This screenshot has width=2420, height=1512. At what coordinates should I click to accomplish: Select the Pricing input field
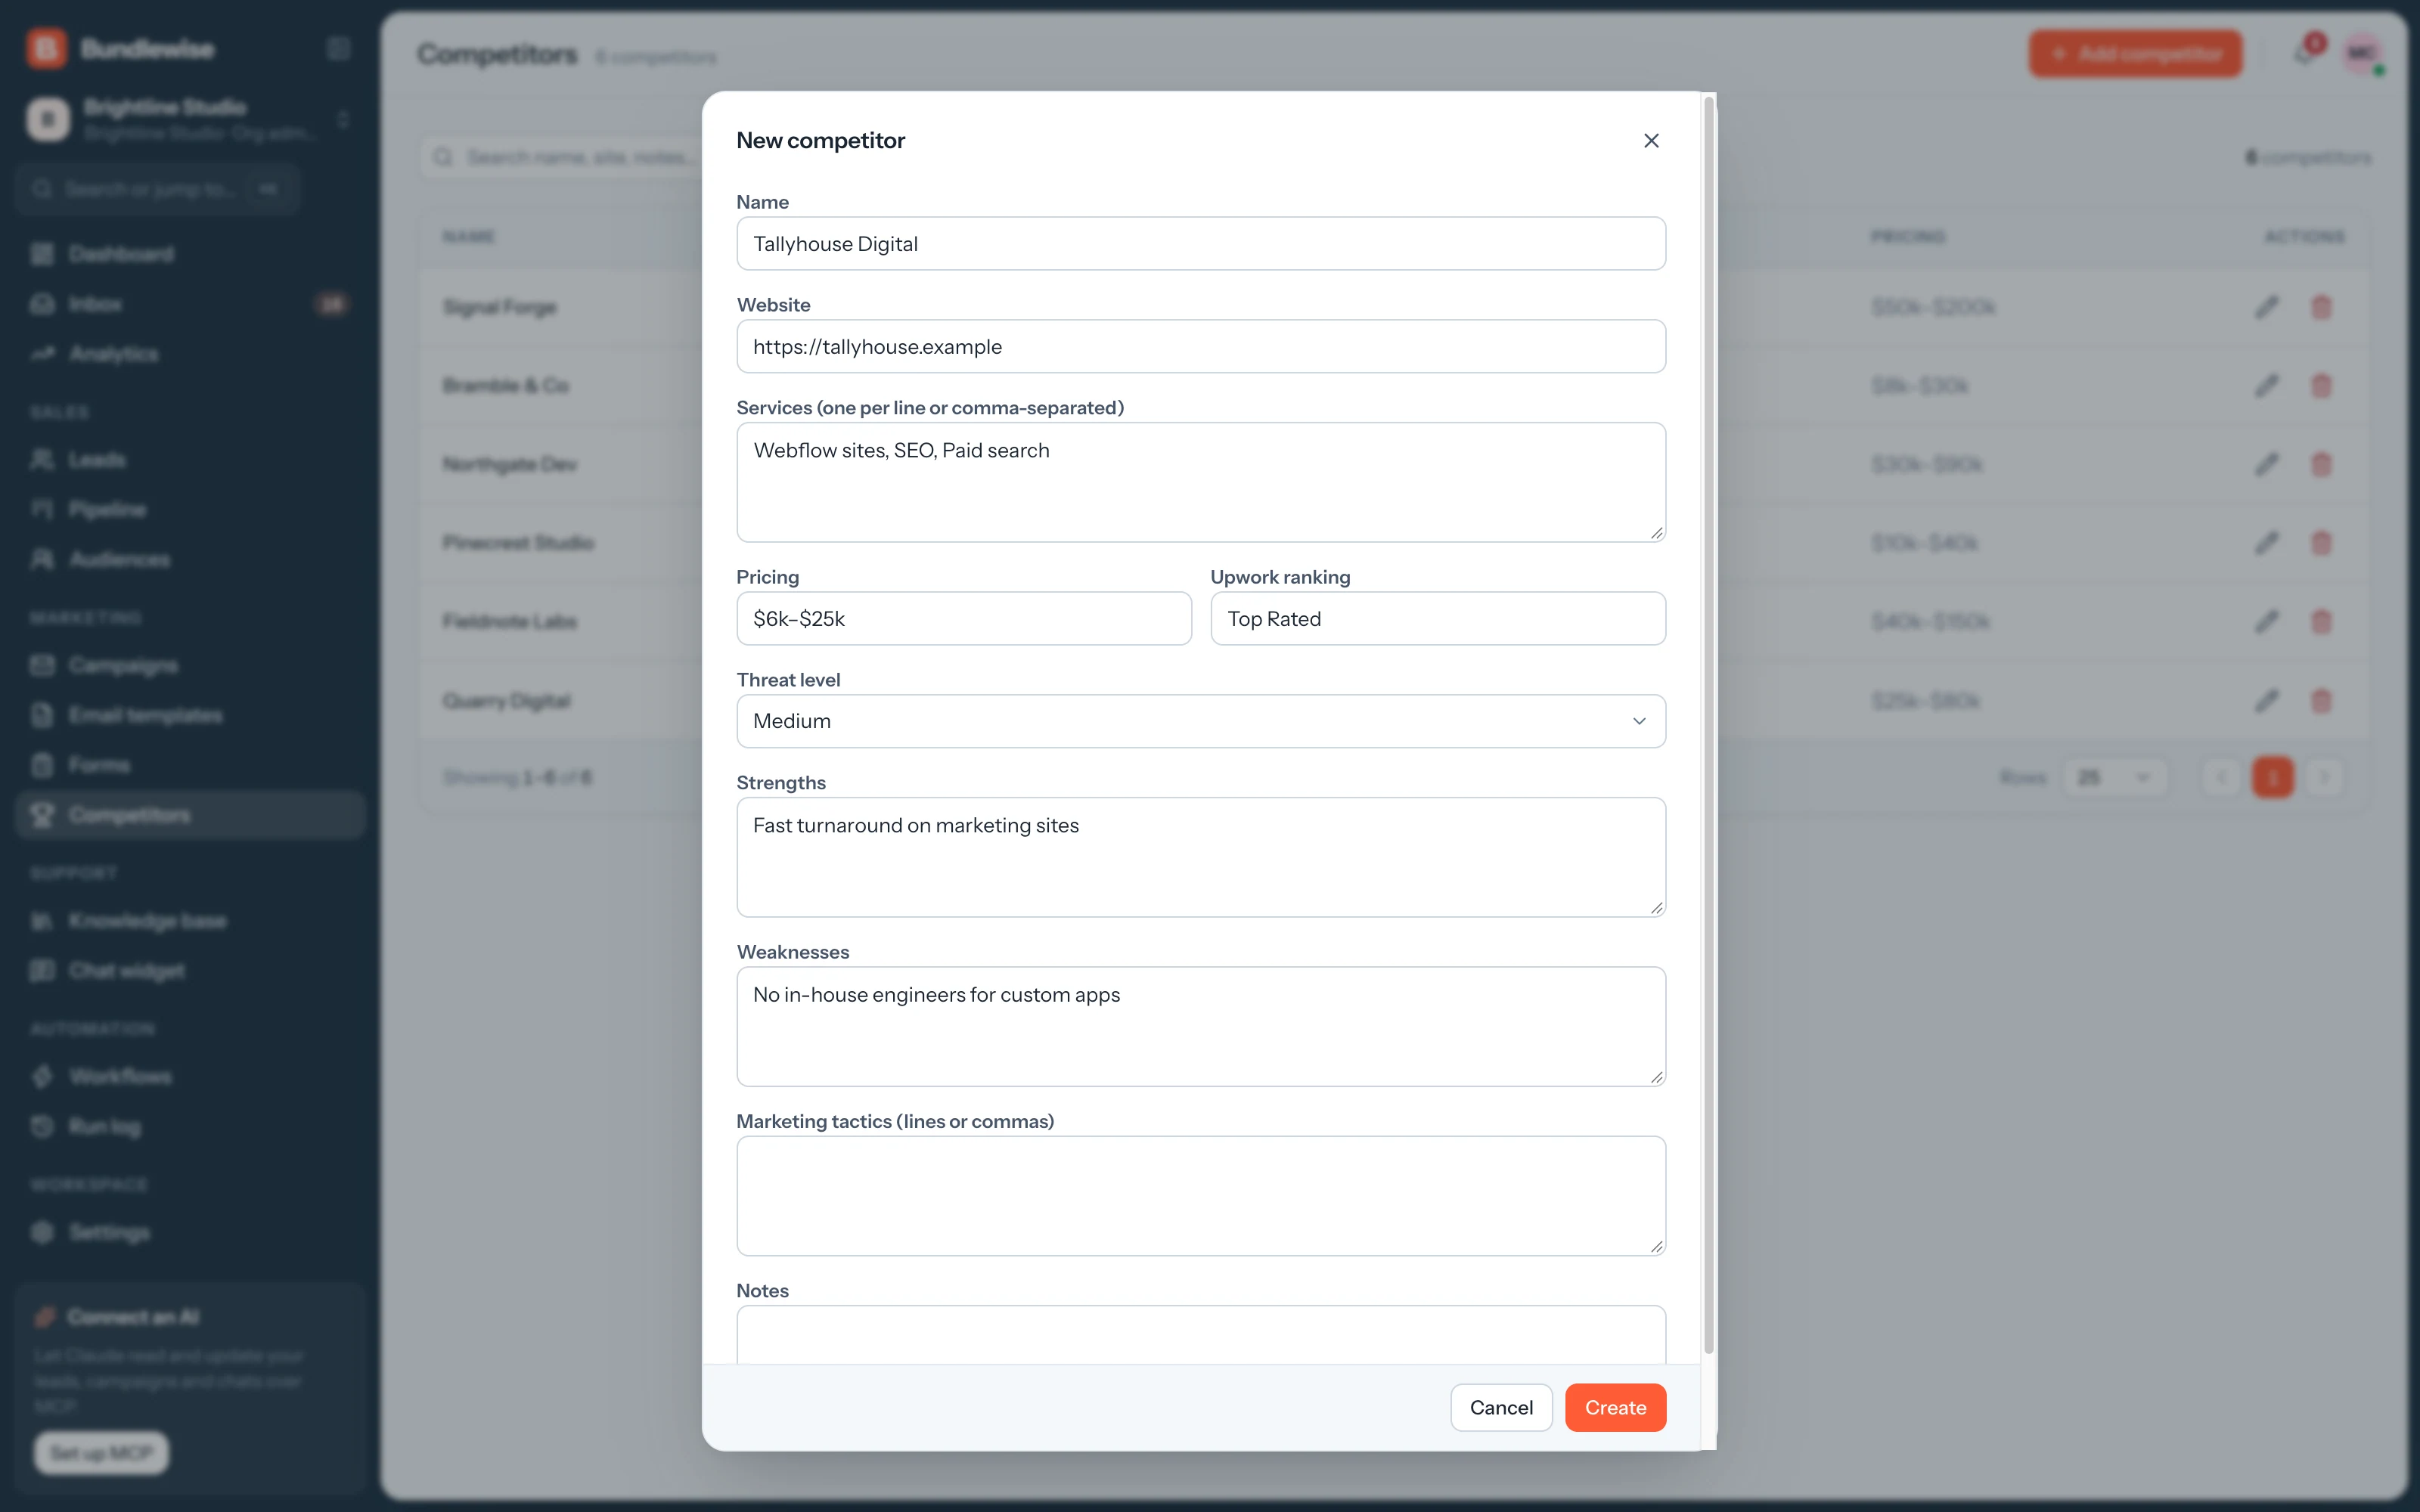click(x=964, y=619)
